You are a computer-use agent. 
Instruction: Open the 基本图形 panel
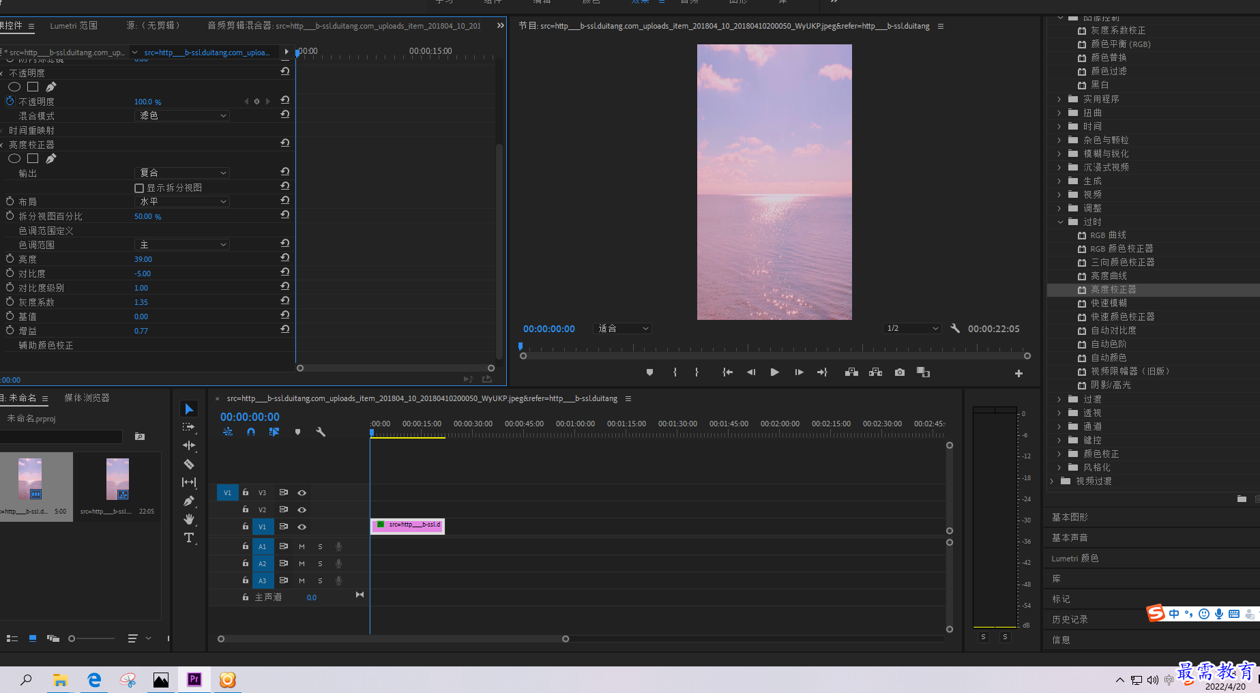[1070, 517]
